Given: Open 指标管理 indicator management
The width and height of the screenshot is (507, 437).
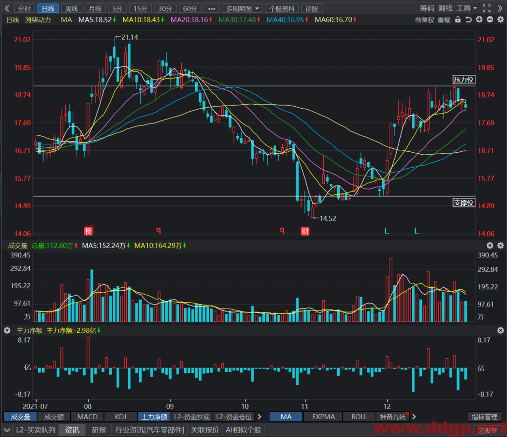Looking at the screenshot, I should pyautogui.click(x=484, y=417).
